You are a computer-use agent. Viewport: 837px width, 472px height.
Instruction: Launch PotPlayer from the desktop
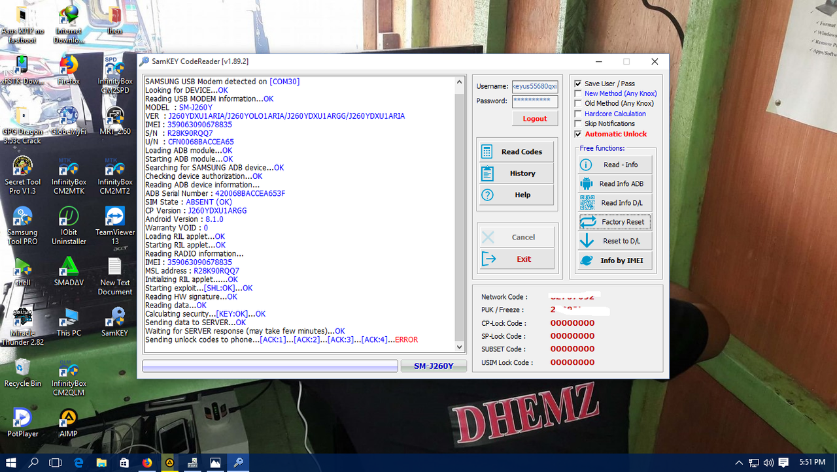pyautogui.click(x=22, y=423)
